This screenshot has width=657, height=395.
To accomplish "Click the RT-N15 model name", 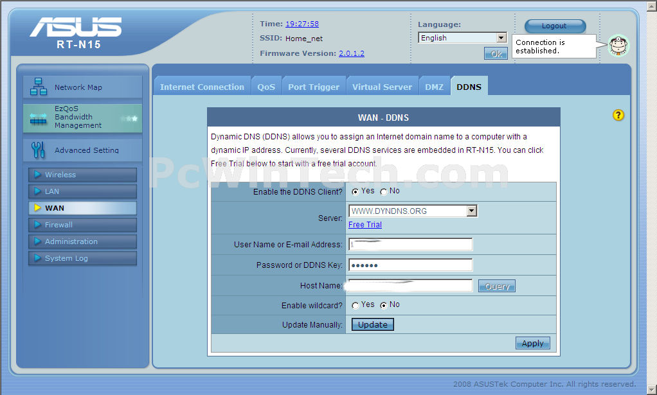I will (79, 44).
